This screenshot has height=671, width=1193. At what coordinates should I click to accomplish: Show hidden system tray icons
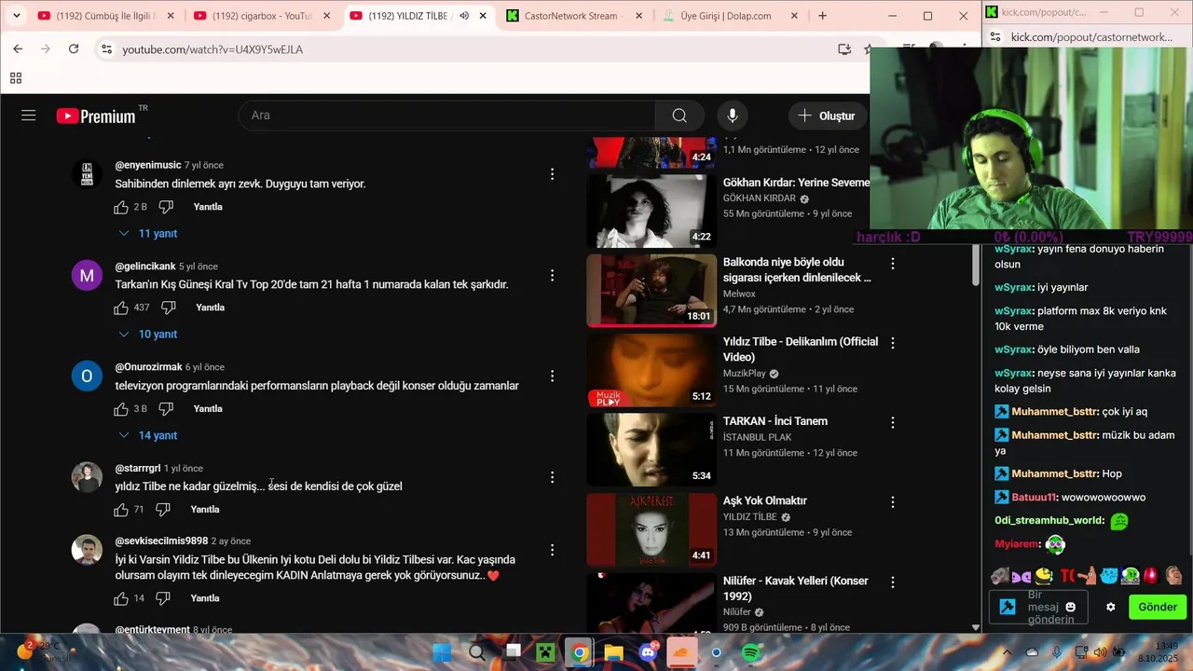pyautogui.click(x=1007, y=652)
